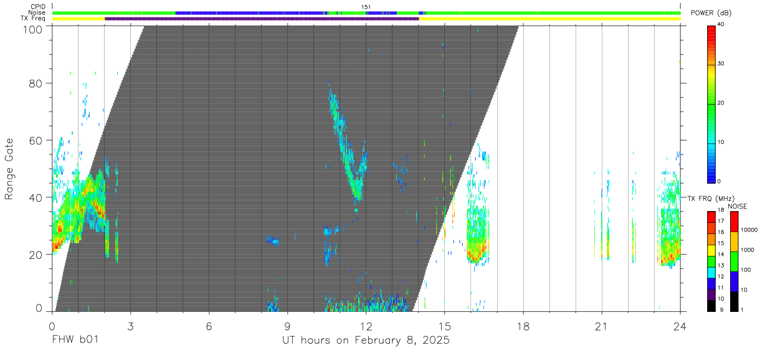Click the FHW b01 beam label
This screenshot has height=353, width=765.
pos(75,341)
